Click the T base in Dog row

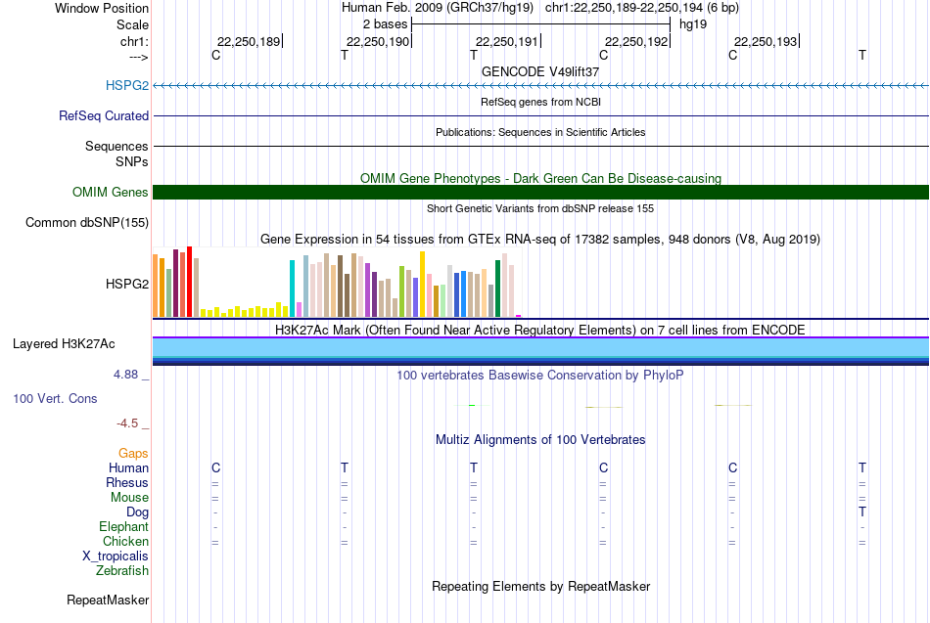pyautogui.click(x=861, y=512)
